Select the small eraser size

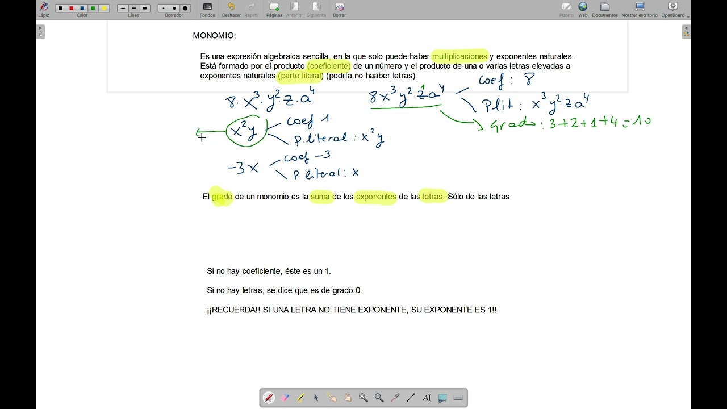coord(164,9)
